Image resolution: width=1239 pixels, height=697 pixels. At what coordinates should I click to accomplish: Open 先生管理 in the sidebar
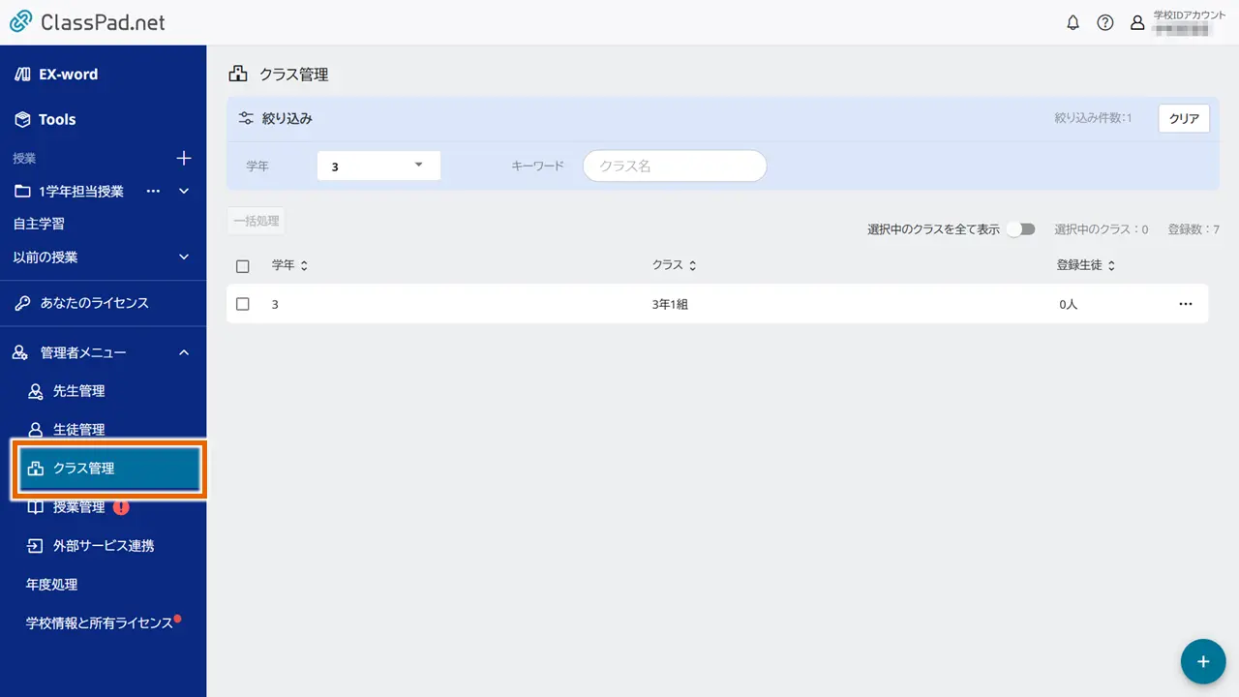pyautogui.click(x=78, y=391)
